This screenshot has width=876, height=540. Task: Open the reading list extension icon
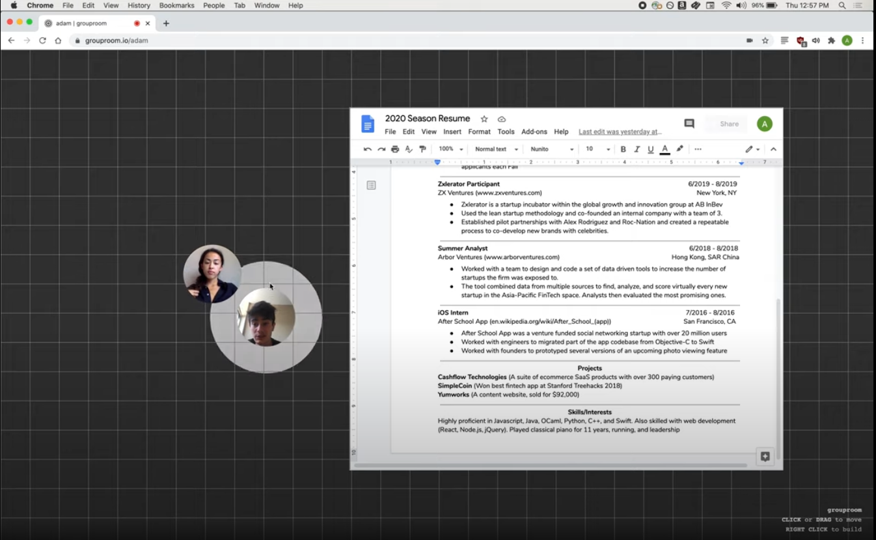(785, 40)
